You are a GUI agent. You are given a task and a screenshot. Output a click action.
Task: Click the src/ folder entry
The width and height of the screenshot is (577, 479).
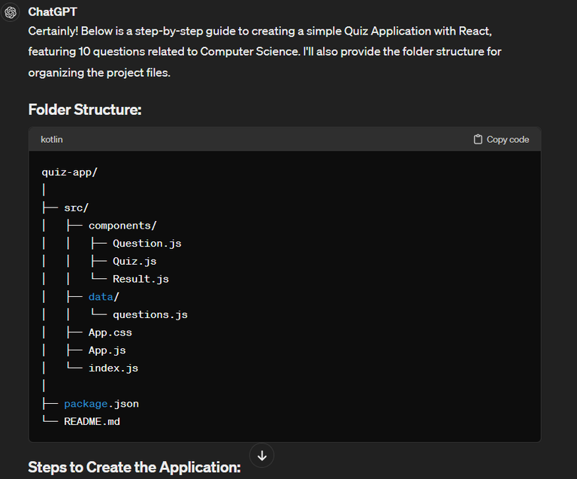[x=77, y=208]
